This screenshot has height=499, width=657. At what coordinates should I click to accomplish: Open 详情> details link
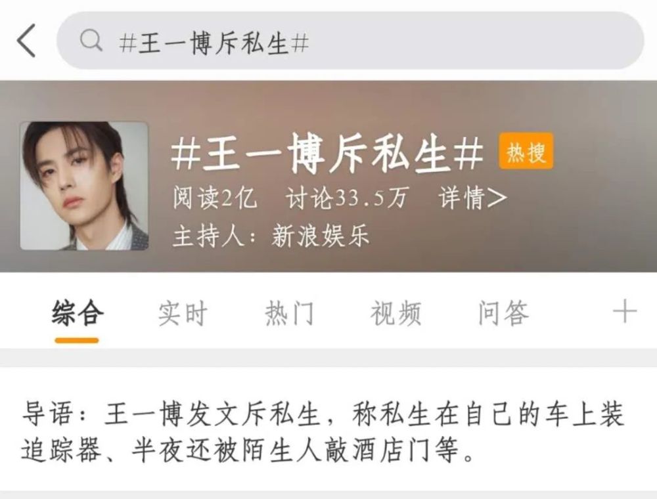click(x=472, y=197)
